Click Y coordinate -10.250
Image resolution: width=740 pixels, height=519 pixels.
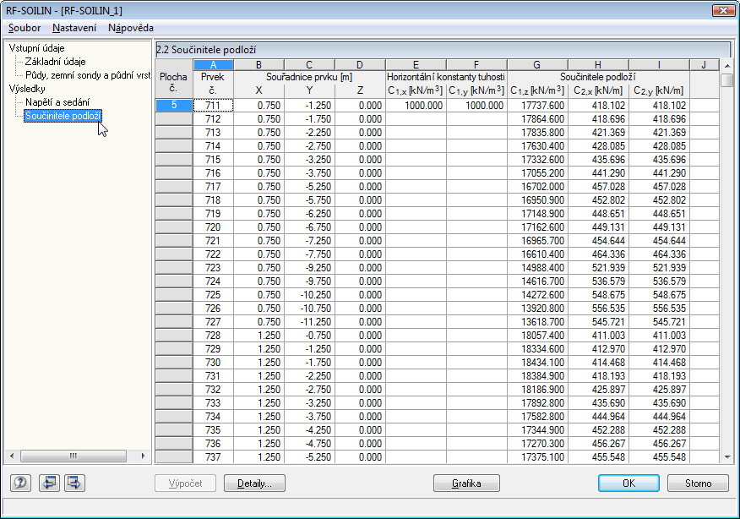(x=309, y=295)
